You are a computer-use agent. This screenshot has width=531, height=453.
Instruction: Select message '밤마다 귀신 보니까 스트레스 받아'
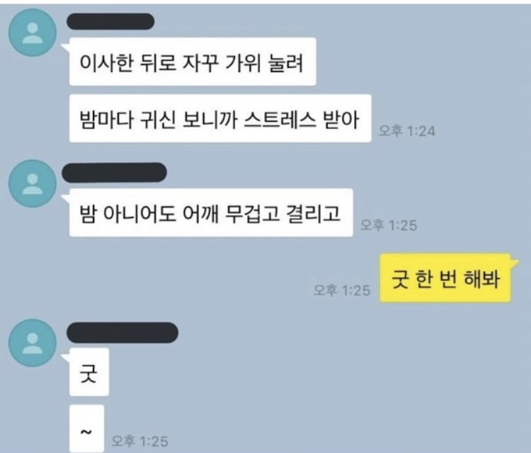click(x=220, y=118)
